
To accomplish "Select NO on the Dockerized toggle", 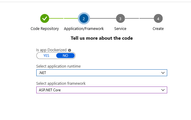I will (65, 56).
